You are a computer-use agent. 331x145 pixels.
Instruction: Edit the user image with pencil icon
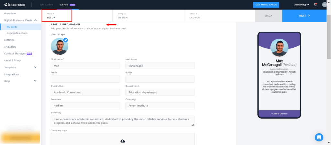(66, 40)
